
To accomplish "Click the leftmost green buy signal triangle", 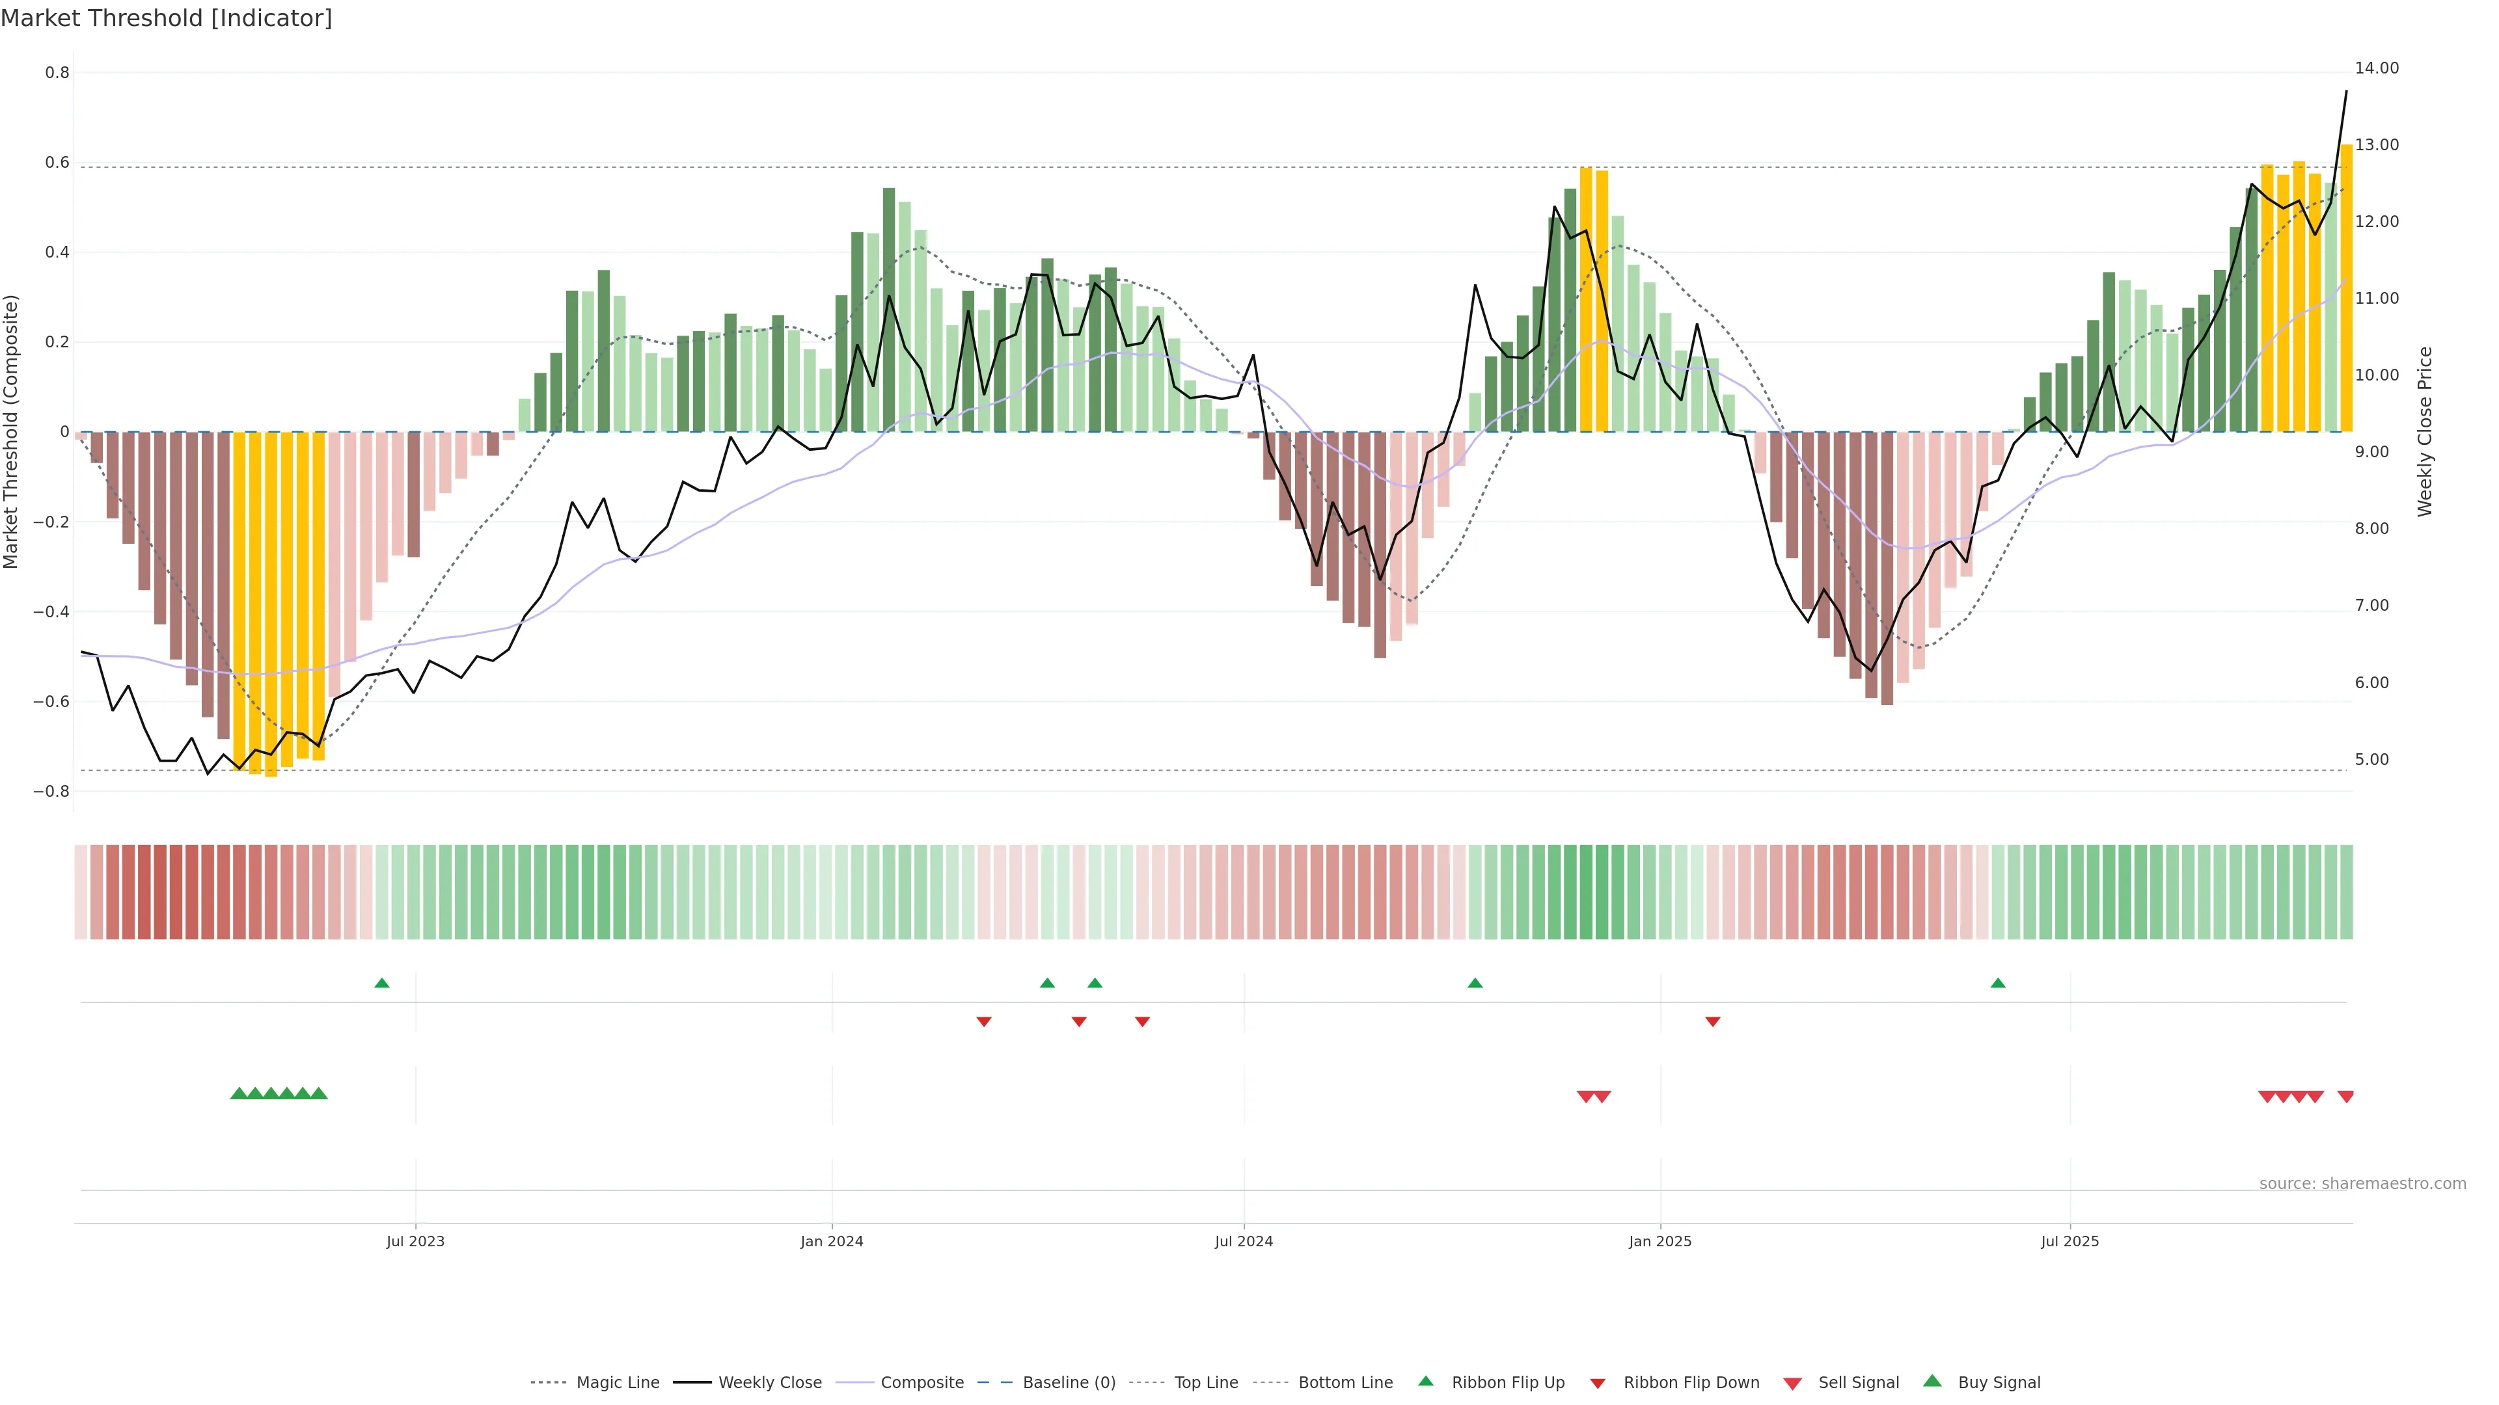I will (x=239, y=1093).
